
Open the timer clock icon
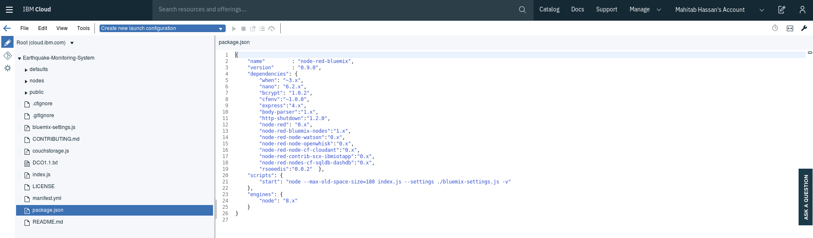pyautogui.click(x=775, y=28)
